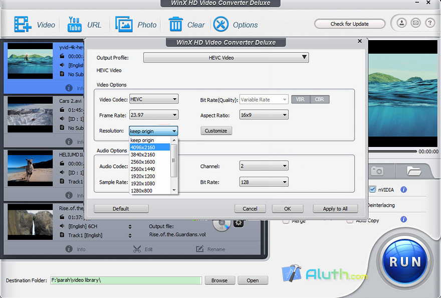Select the ocean video thumbnail
Screen dimensions: 441x298
pos(30,61)
